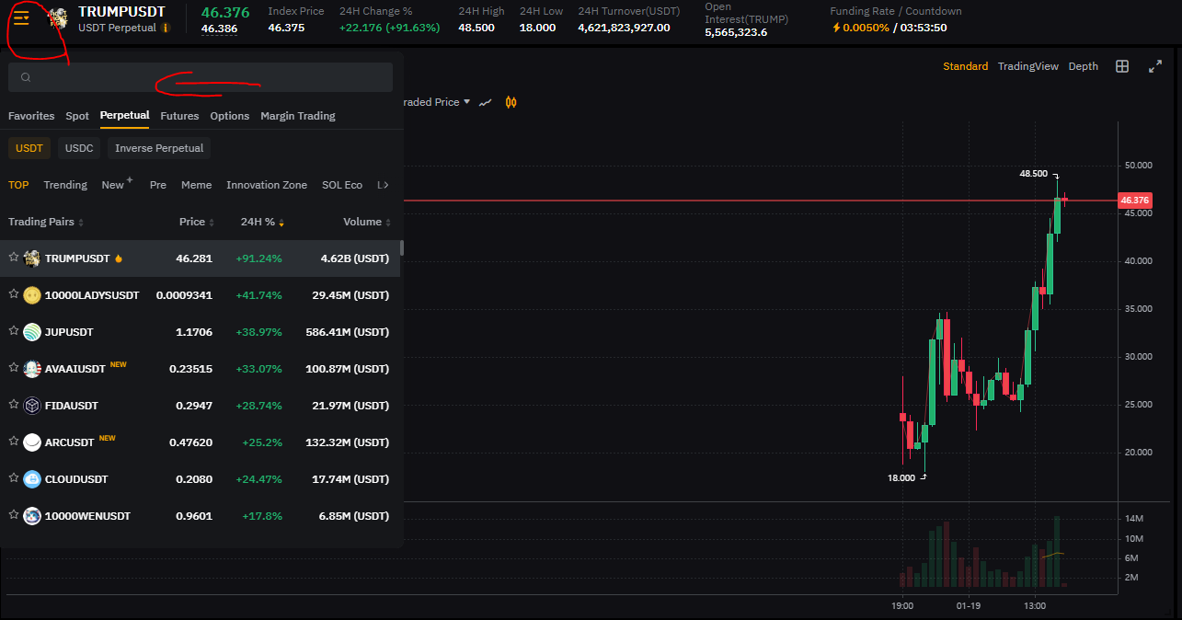1182x620 pixels.
Task: Show the New category
Action: pyautogui.click(x=113, y=185)
